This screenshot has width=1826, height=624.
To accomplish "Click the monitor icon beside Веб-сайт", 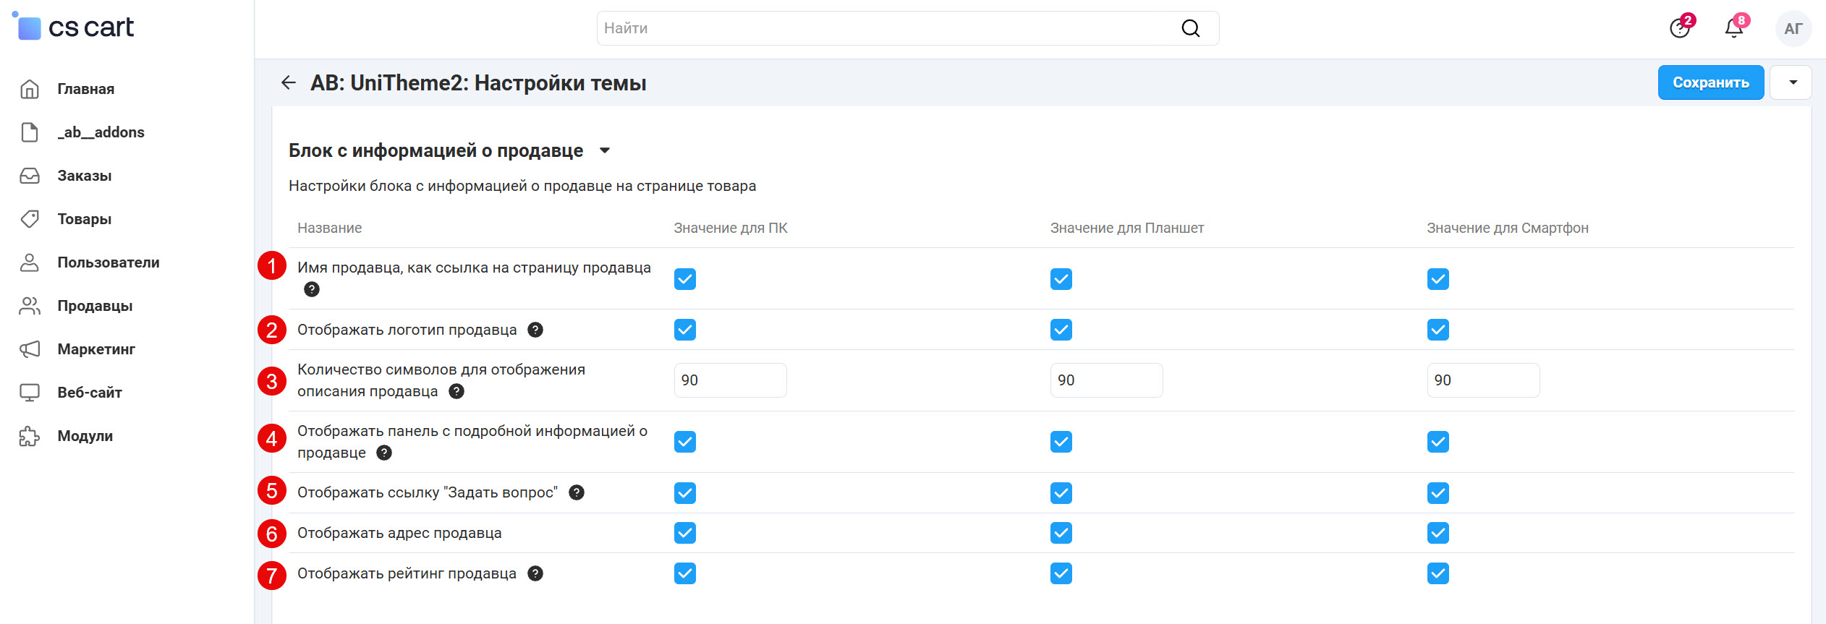I will click(x=30, y=393).
